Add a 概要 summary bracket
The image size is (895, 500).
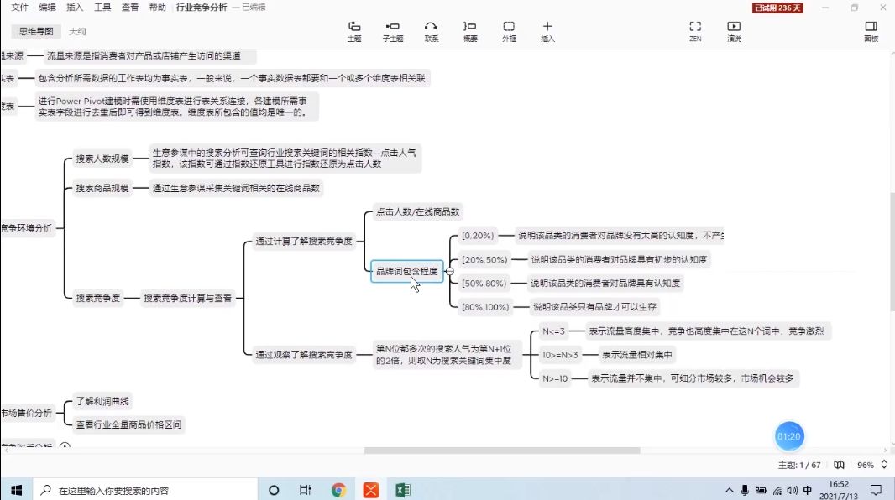pos(470,31)
